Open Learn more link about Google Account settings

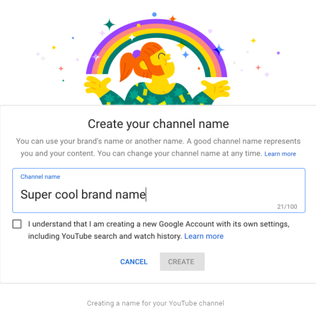point(204,236)
